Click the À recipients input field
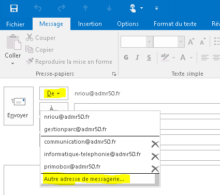 [147, 108]
